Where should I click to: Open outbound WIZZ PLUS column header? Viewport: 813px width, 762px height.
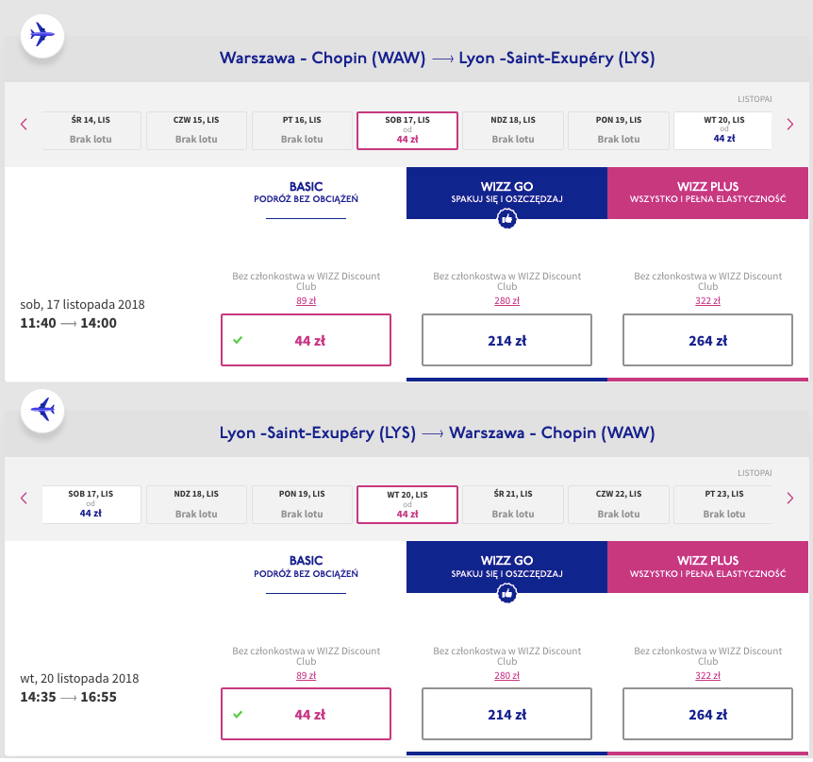click(x=707, y=193)
